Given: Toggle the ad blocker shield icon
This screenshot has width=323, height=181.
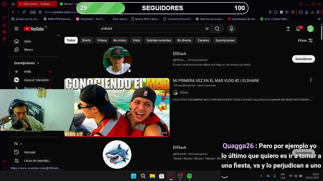Looking at the screenshot, I should (x=281, y=12).
